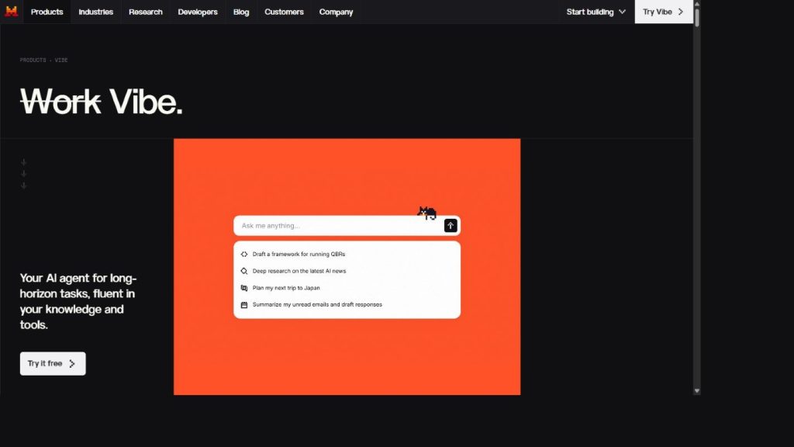Click the magnifier icon beside Deep research suggestion
The image size is (794, 447).
(244, 271)
